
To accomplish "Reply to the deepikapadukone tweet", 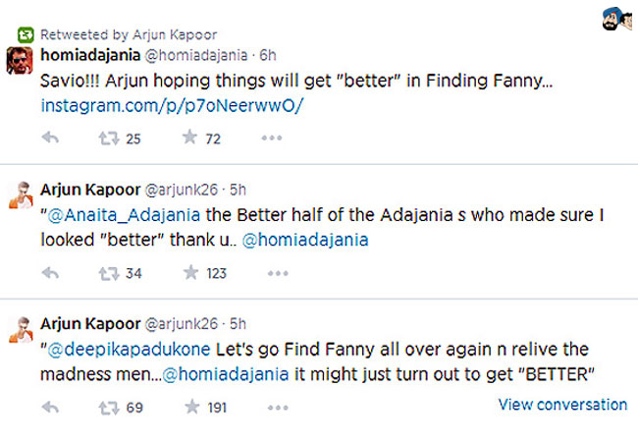I will pos(51,406).
